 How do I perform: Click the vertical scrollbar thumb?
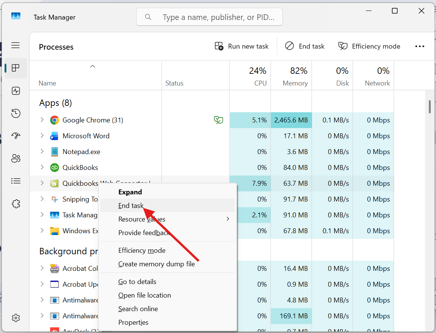pos(430,107)
